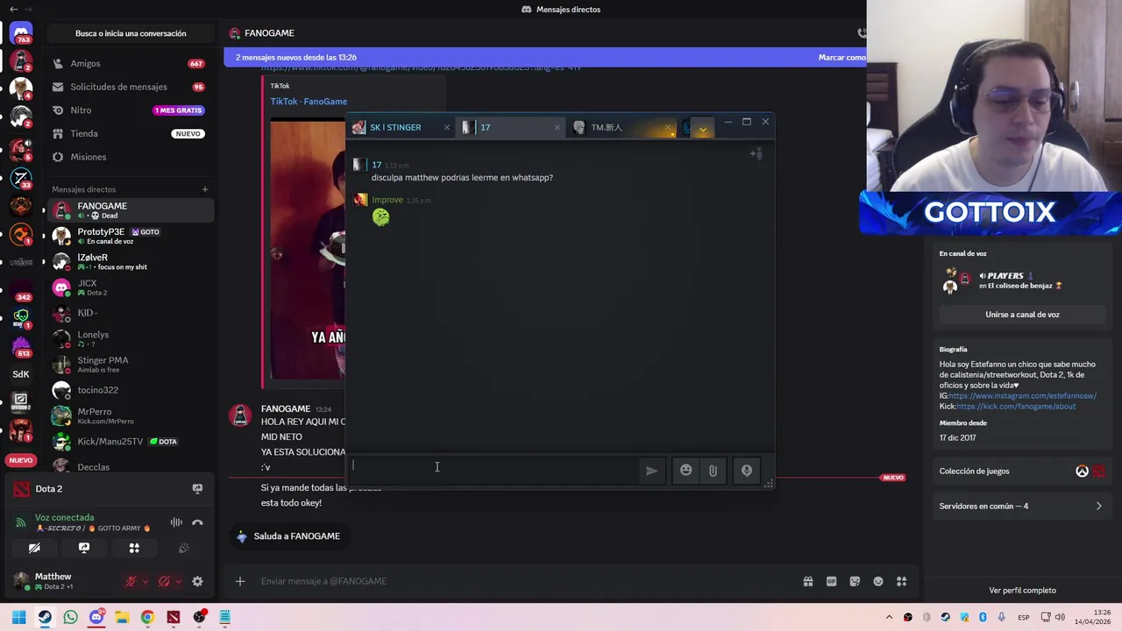Click Unirse a canal de voz
The height and width of the screenshot is (631, 1122).
point(1022,315)
